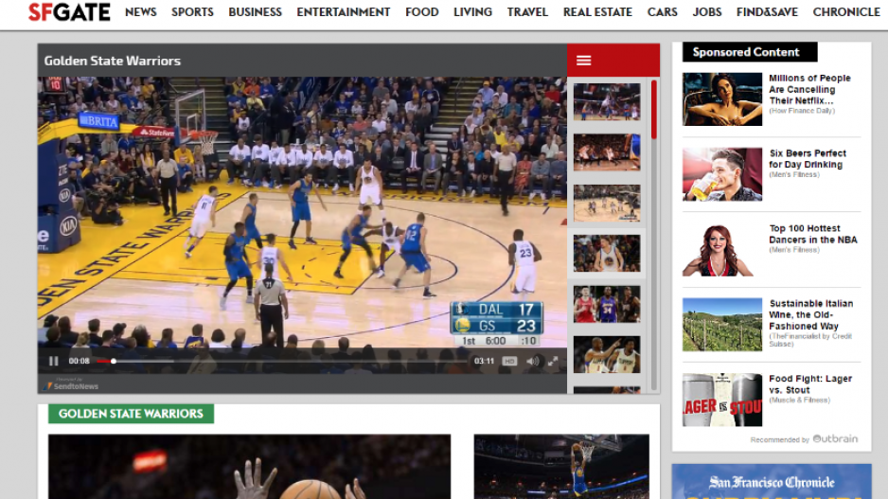Click the red playlist scrollbar handle

tap(654, 109)
